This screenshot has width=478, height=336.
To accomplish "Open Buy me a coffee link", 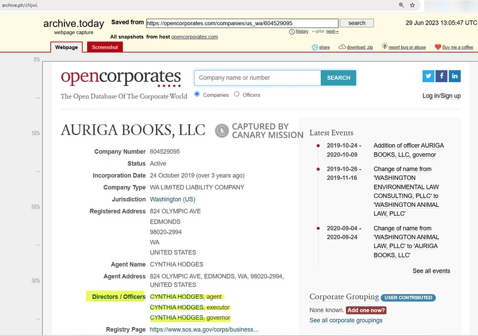I will 458,47.
